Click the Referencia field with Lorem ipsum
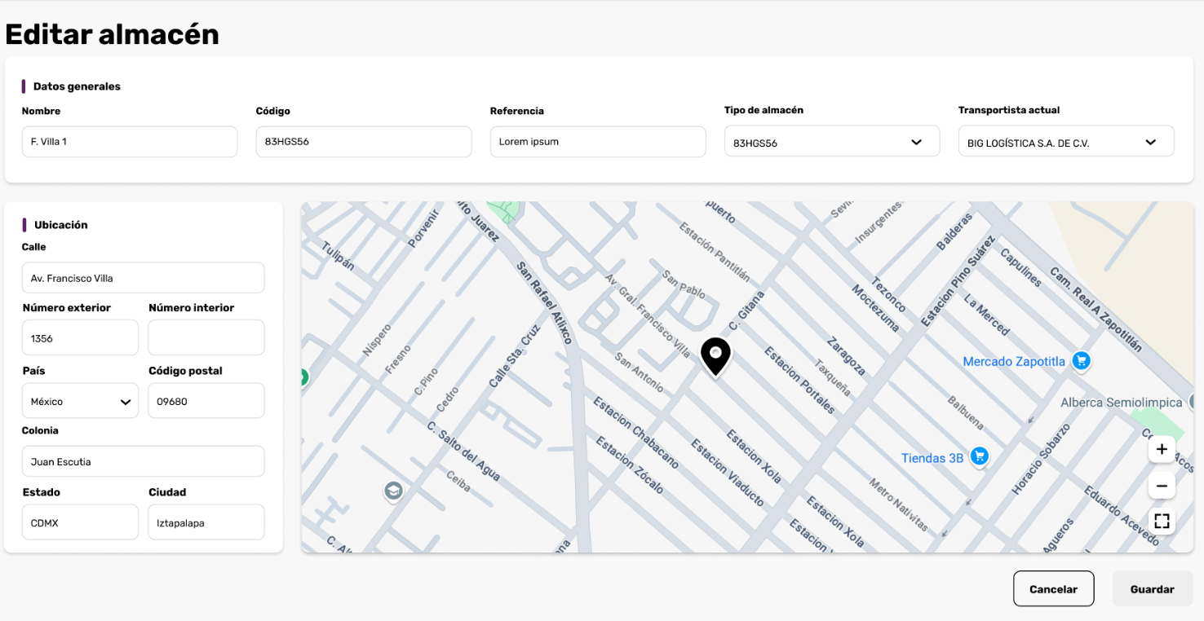The height and width of the screenshot is (621, 1204). 598,142
